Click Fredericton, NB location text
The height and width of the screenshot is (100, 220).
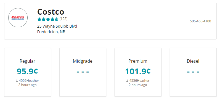coord(51,32)
